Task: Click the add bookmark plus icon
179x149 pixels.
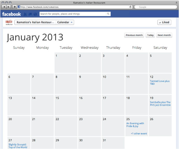Action: (15, 7)
